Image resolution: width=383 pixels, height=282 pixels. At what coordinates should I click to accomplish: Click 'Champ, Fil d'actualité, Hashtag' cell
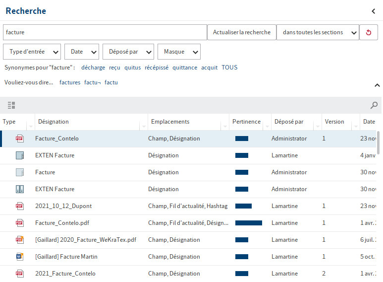188,206
